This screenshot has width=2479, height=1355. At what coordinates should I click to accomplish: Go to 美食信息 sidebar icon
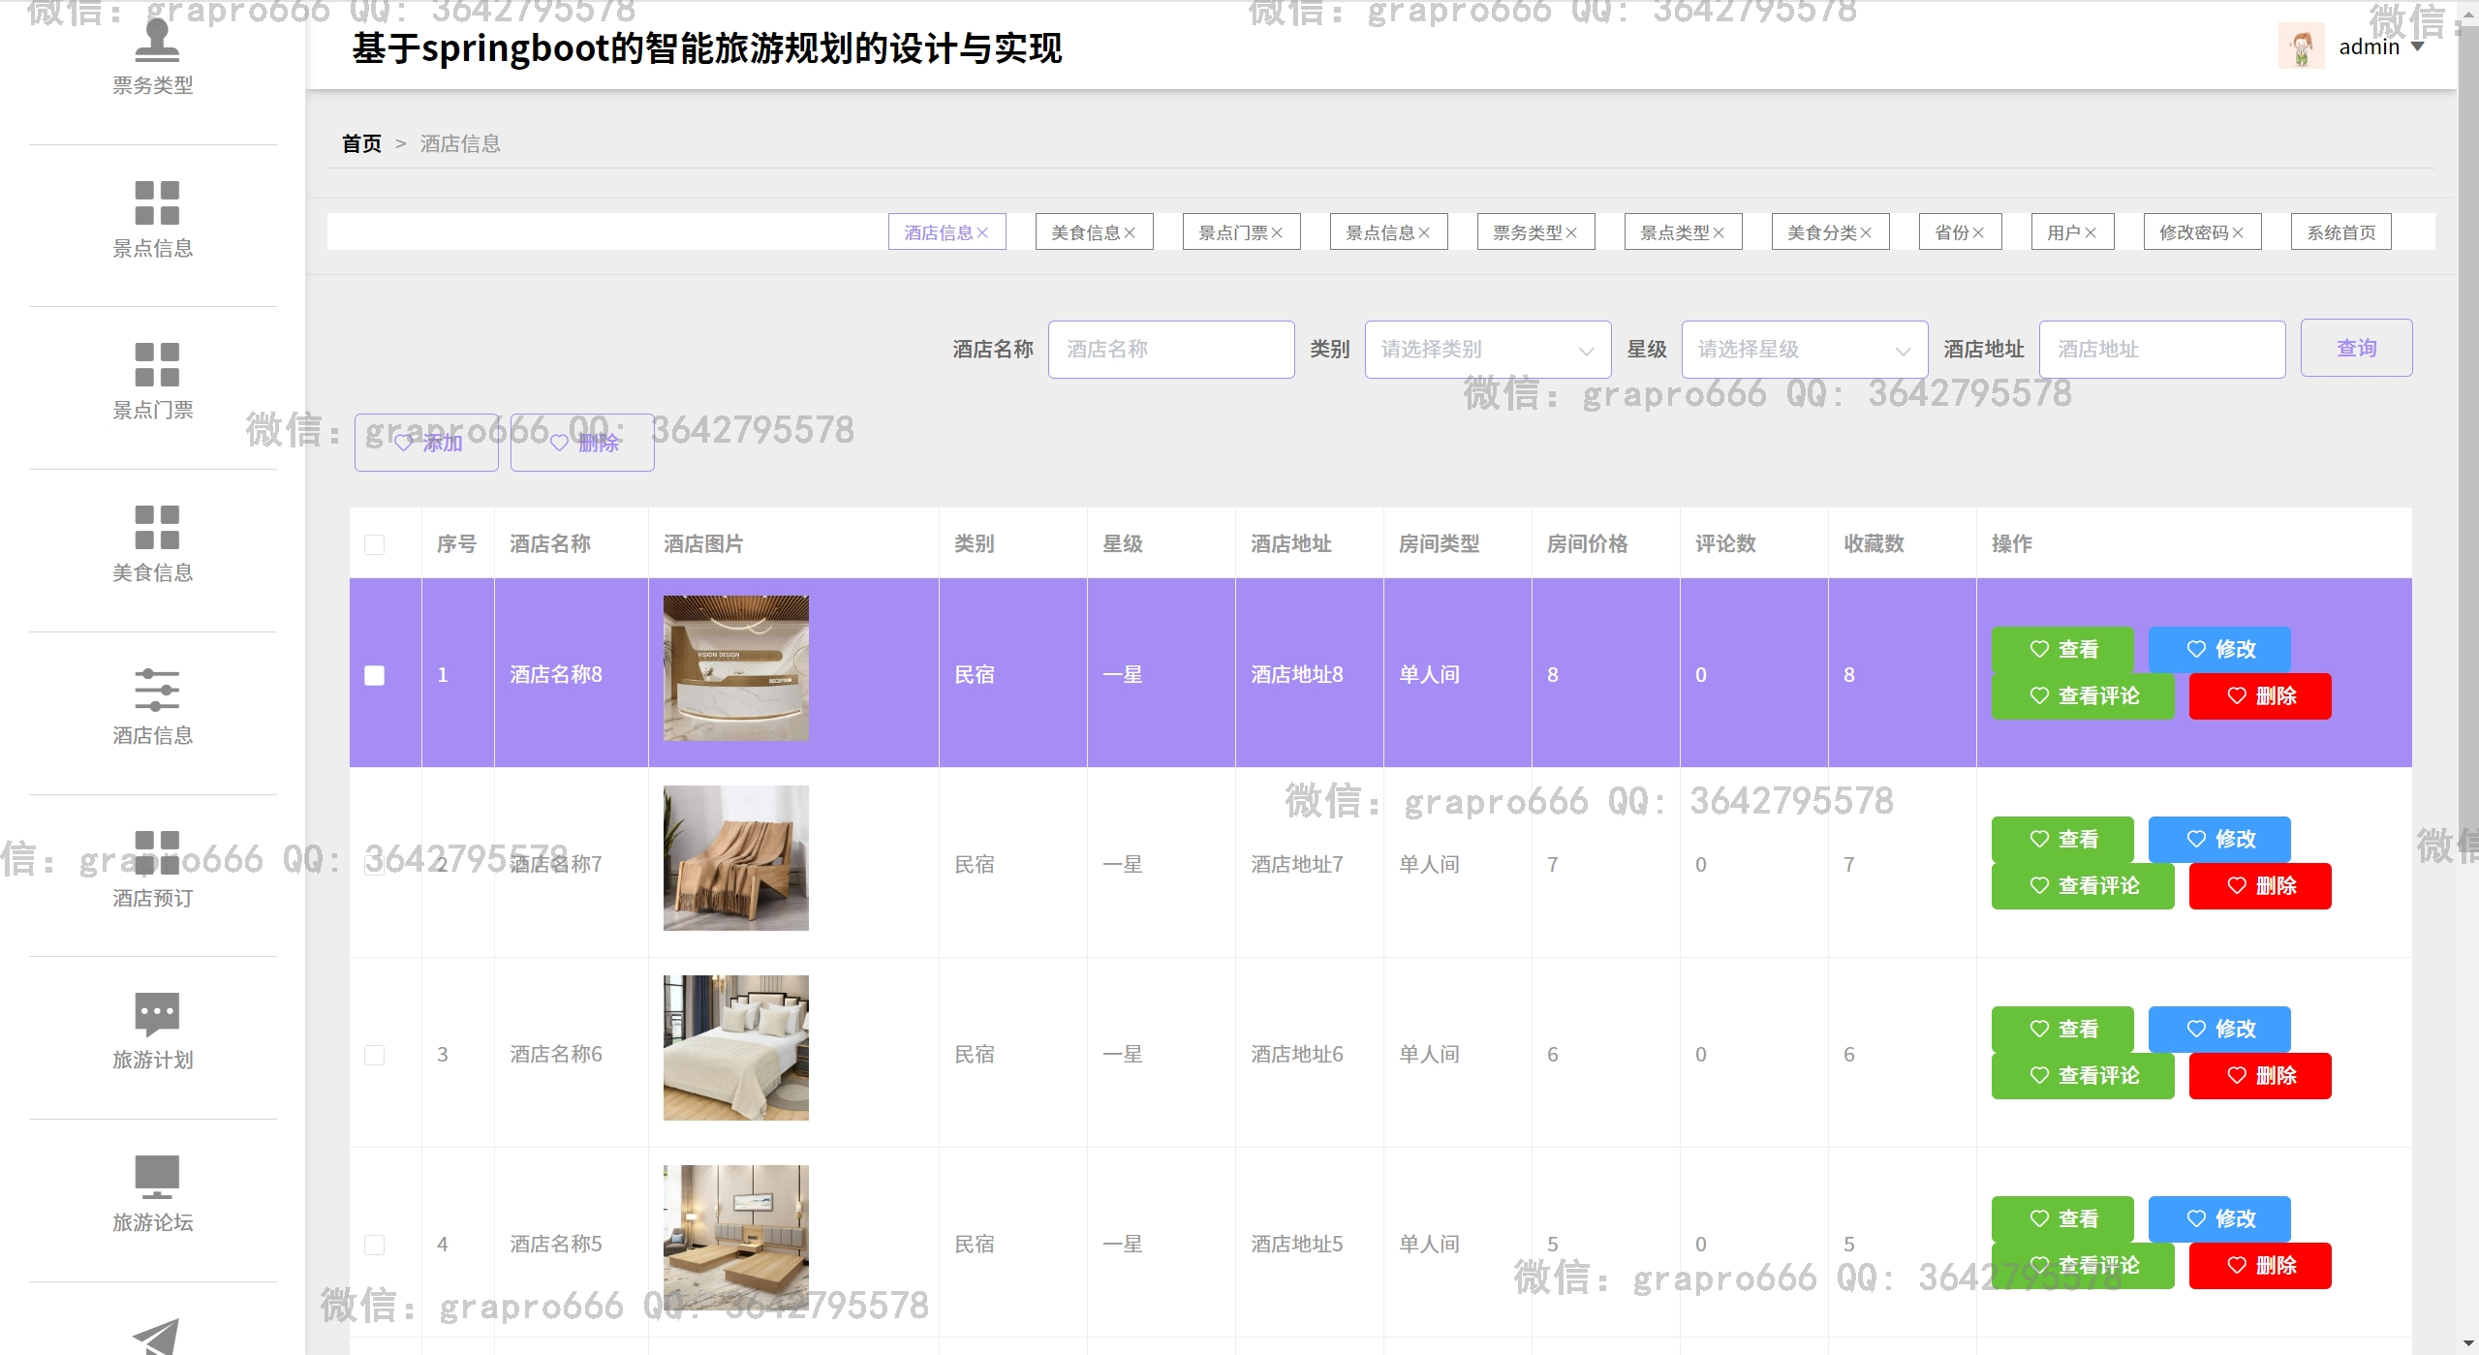pyautogui.click(x=156, y=527)
